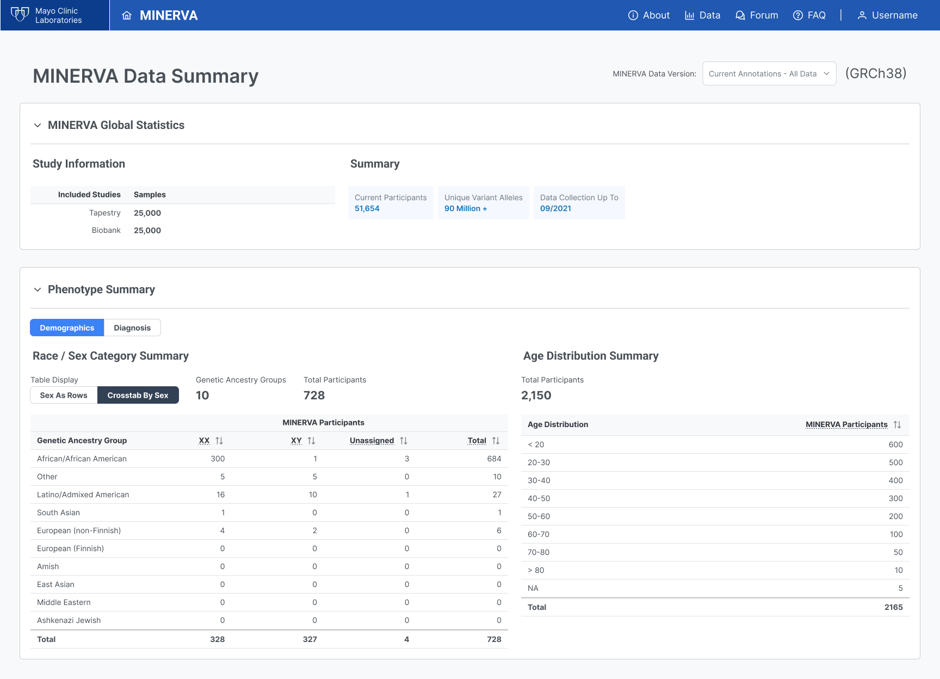Sort table by Unassigned column arrows

[x=404, y=441]
